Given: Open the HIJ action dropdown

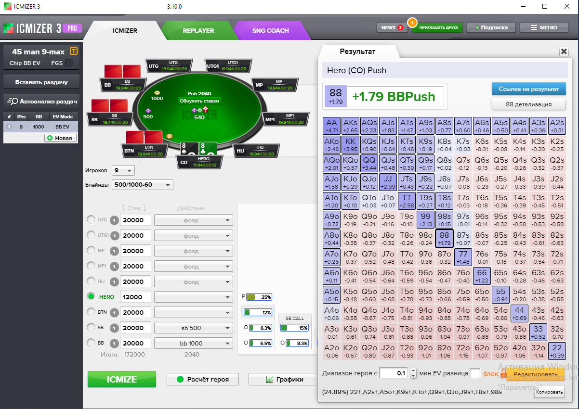Looking at the screenshot, I should (194, 281).
